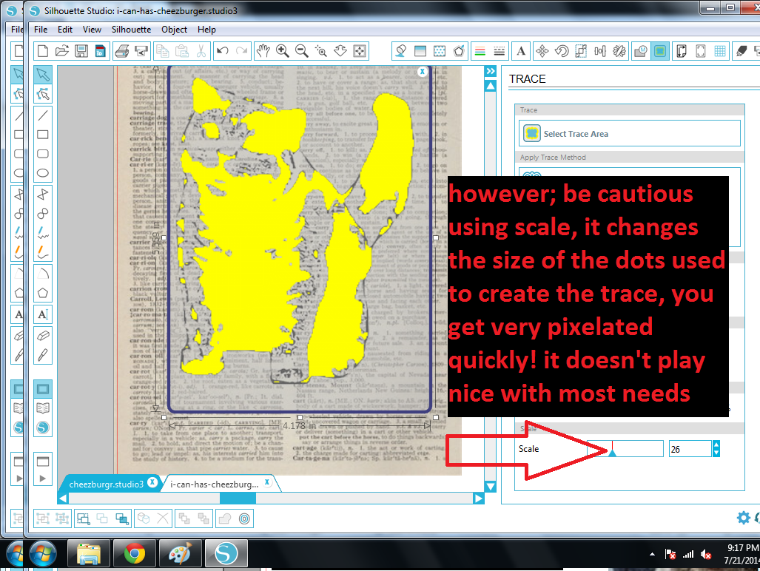
Task: Open the Fill Gradient window
Action: point(420,51)
